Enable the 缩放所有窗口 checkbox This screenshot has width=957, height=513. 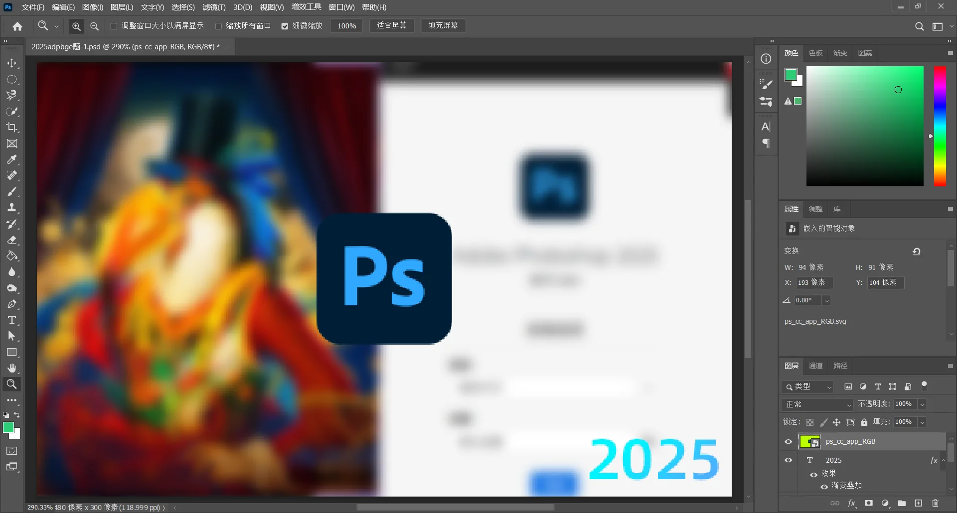219,26
